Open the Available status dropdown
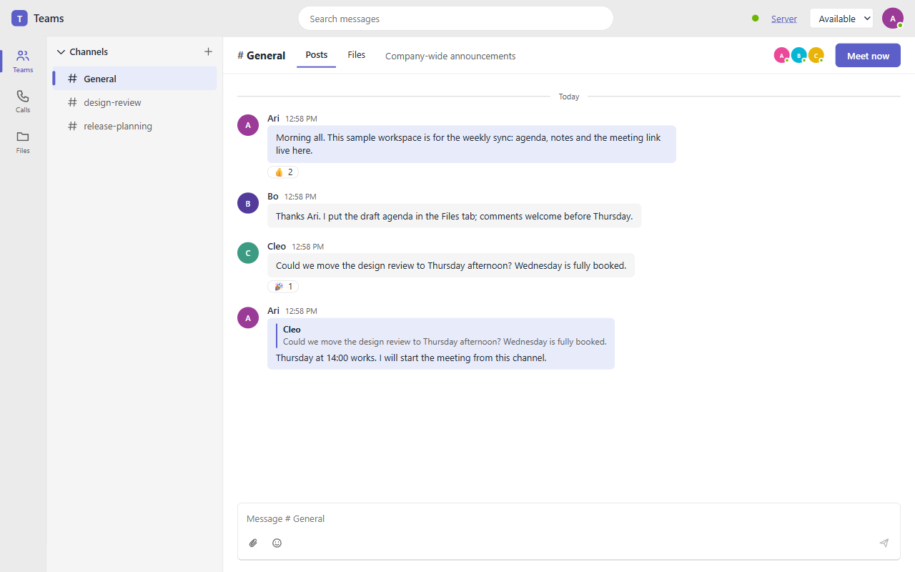Viewport: 915px width, 572px height. [x=841, y=19]
